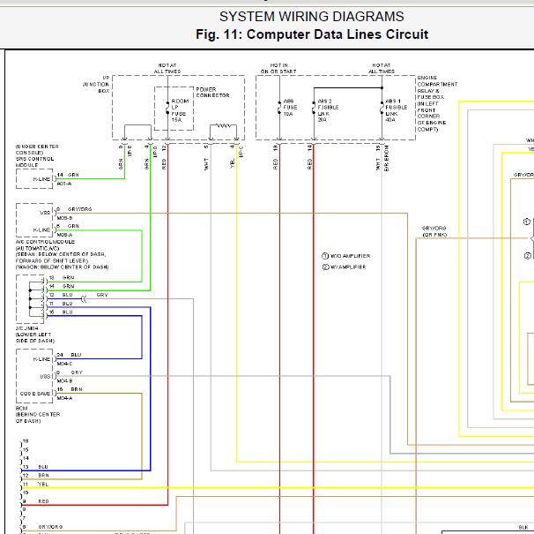Screen dimensions: 534x534
Task: Select the 'GRY/ORG (OR PNK)' wire label
Action: 434,231
